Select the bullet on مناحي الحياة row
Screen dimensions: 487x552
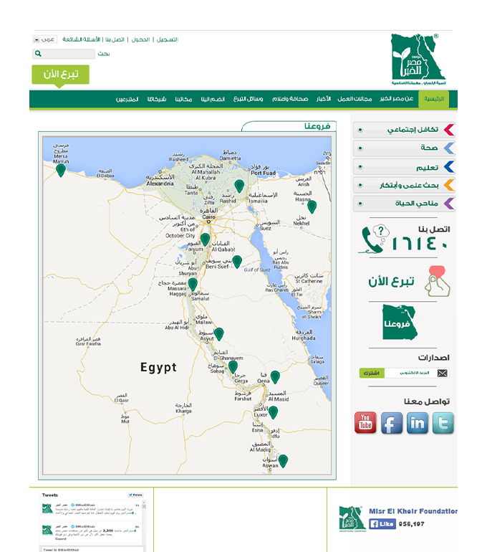[360, 204]
